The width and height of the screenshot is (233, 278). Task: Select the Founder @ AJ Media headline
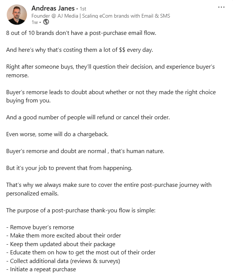pyautogui.click(x=101, y=16)
